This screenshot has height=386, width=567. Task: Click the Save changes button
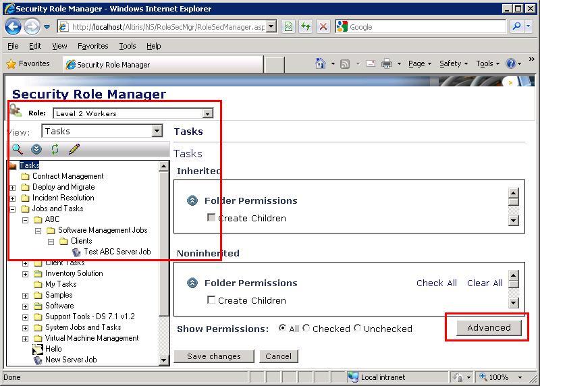tap(213, 356)
